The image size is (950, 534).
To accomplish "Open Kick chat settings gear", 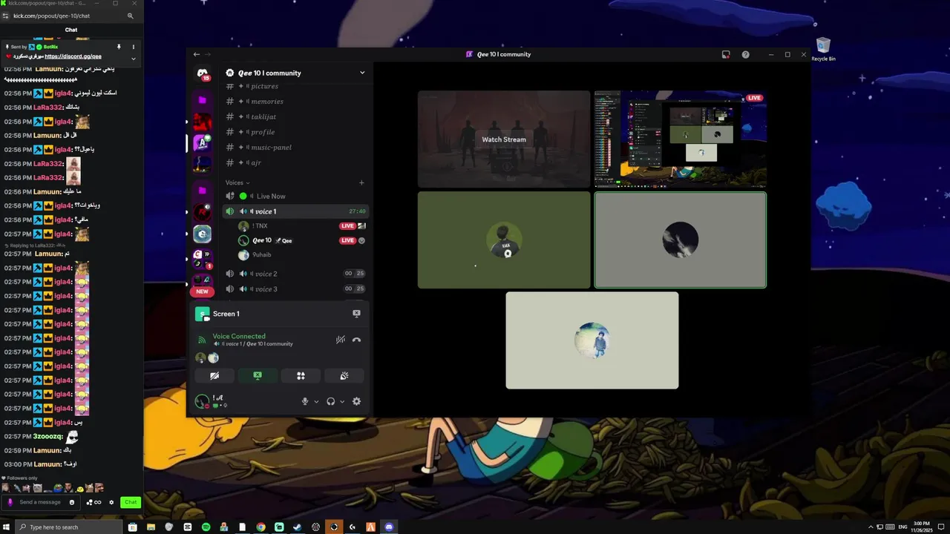I will (111, 502).
